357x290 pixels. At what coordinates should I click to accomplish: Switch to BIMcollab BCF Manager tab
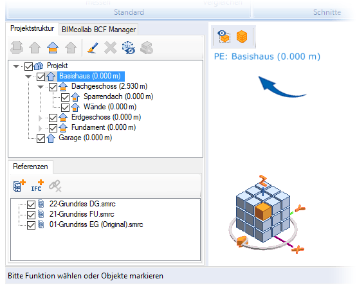[98, 30]
